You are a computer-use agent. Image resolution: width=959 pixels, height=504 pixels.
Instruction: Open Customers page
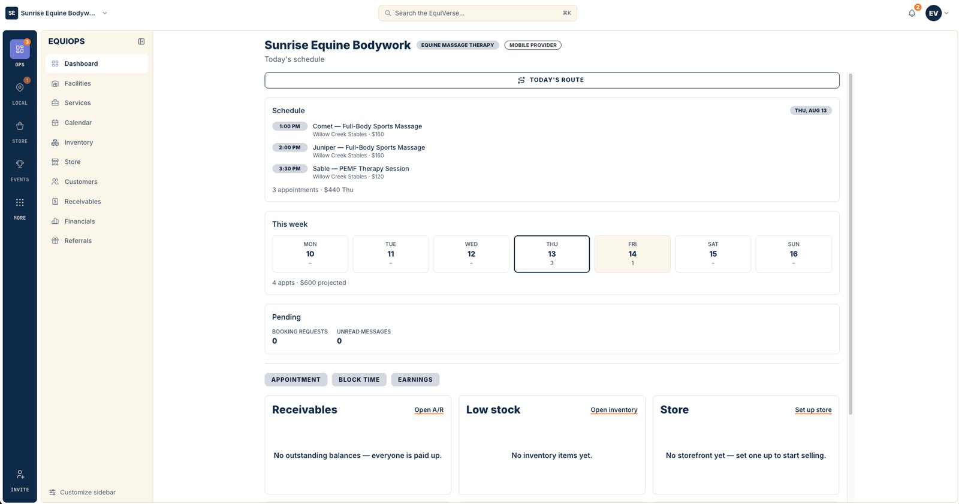tap(96, 182)
